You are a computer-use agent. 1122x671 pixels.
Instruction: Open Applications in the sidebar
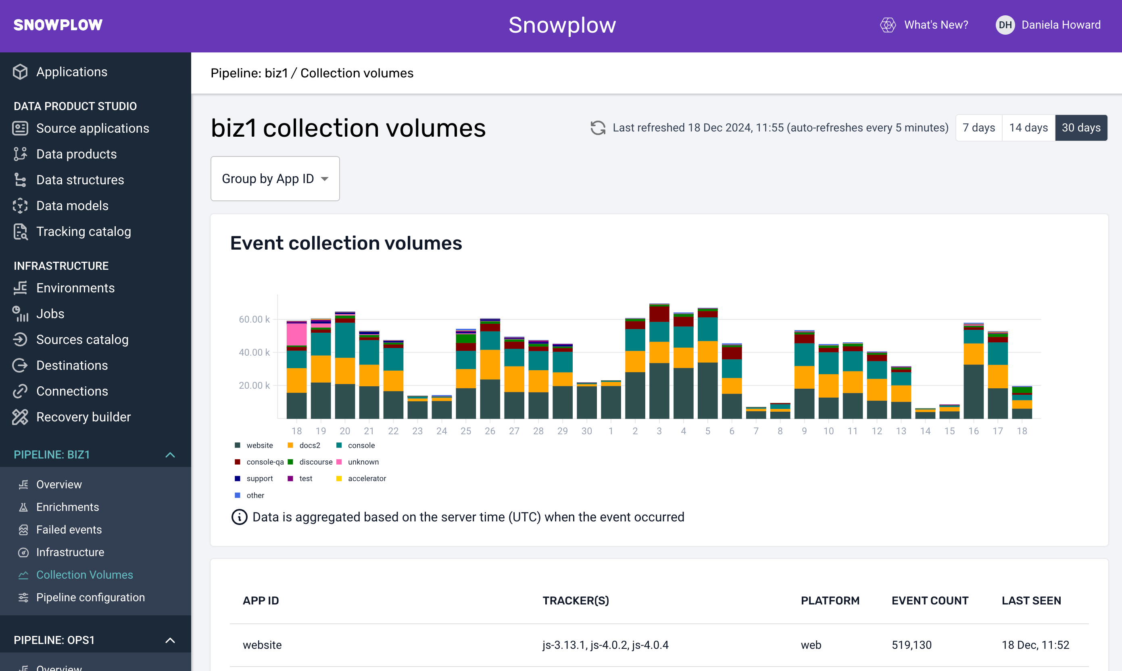click(x=72, y=72)
